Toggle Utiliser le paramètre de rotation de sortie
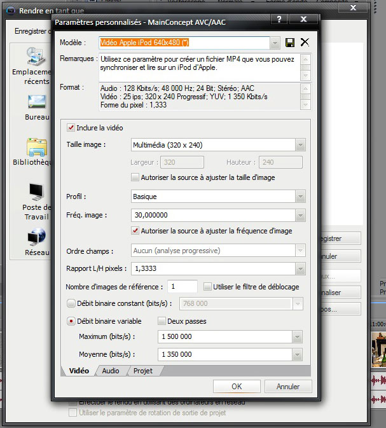This screenshot has width=386, height=428. [72, 412]
